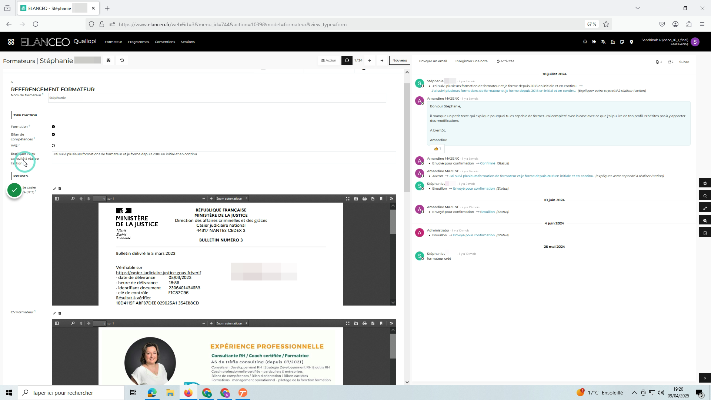The image size is (711, 400).
Task: Delete the casier judiciaire file with trash
Action: pyautogui.click(x=60, y=189)
